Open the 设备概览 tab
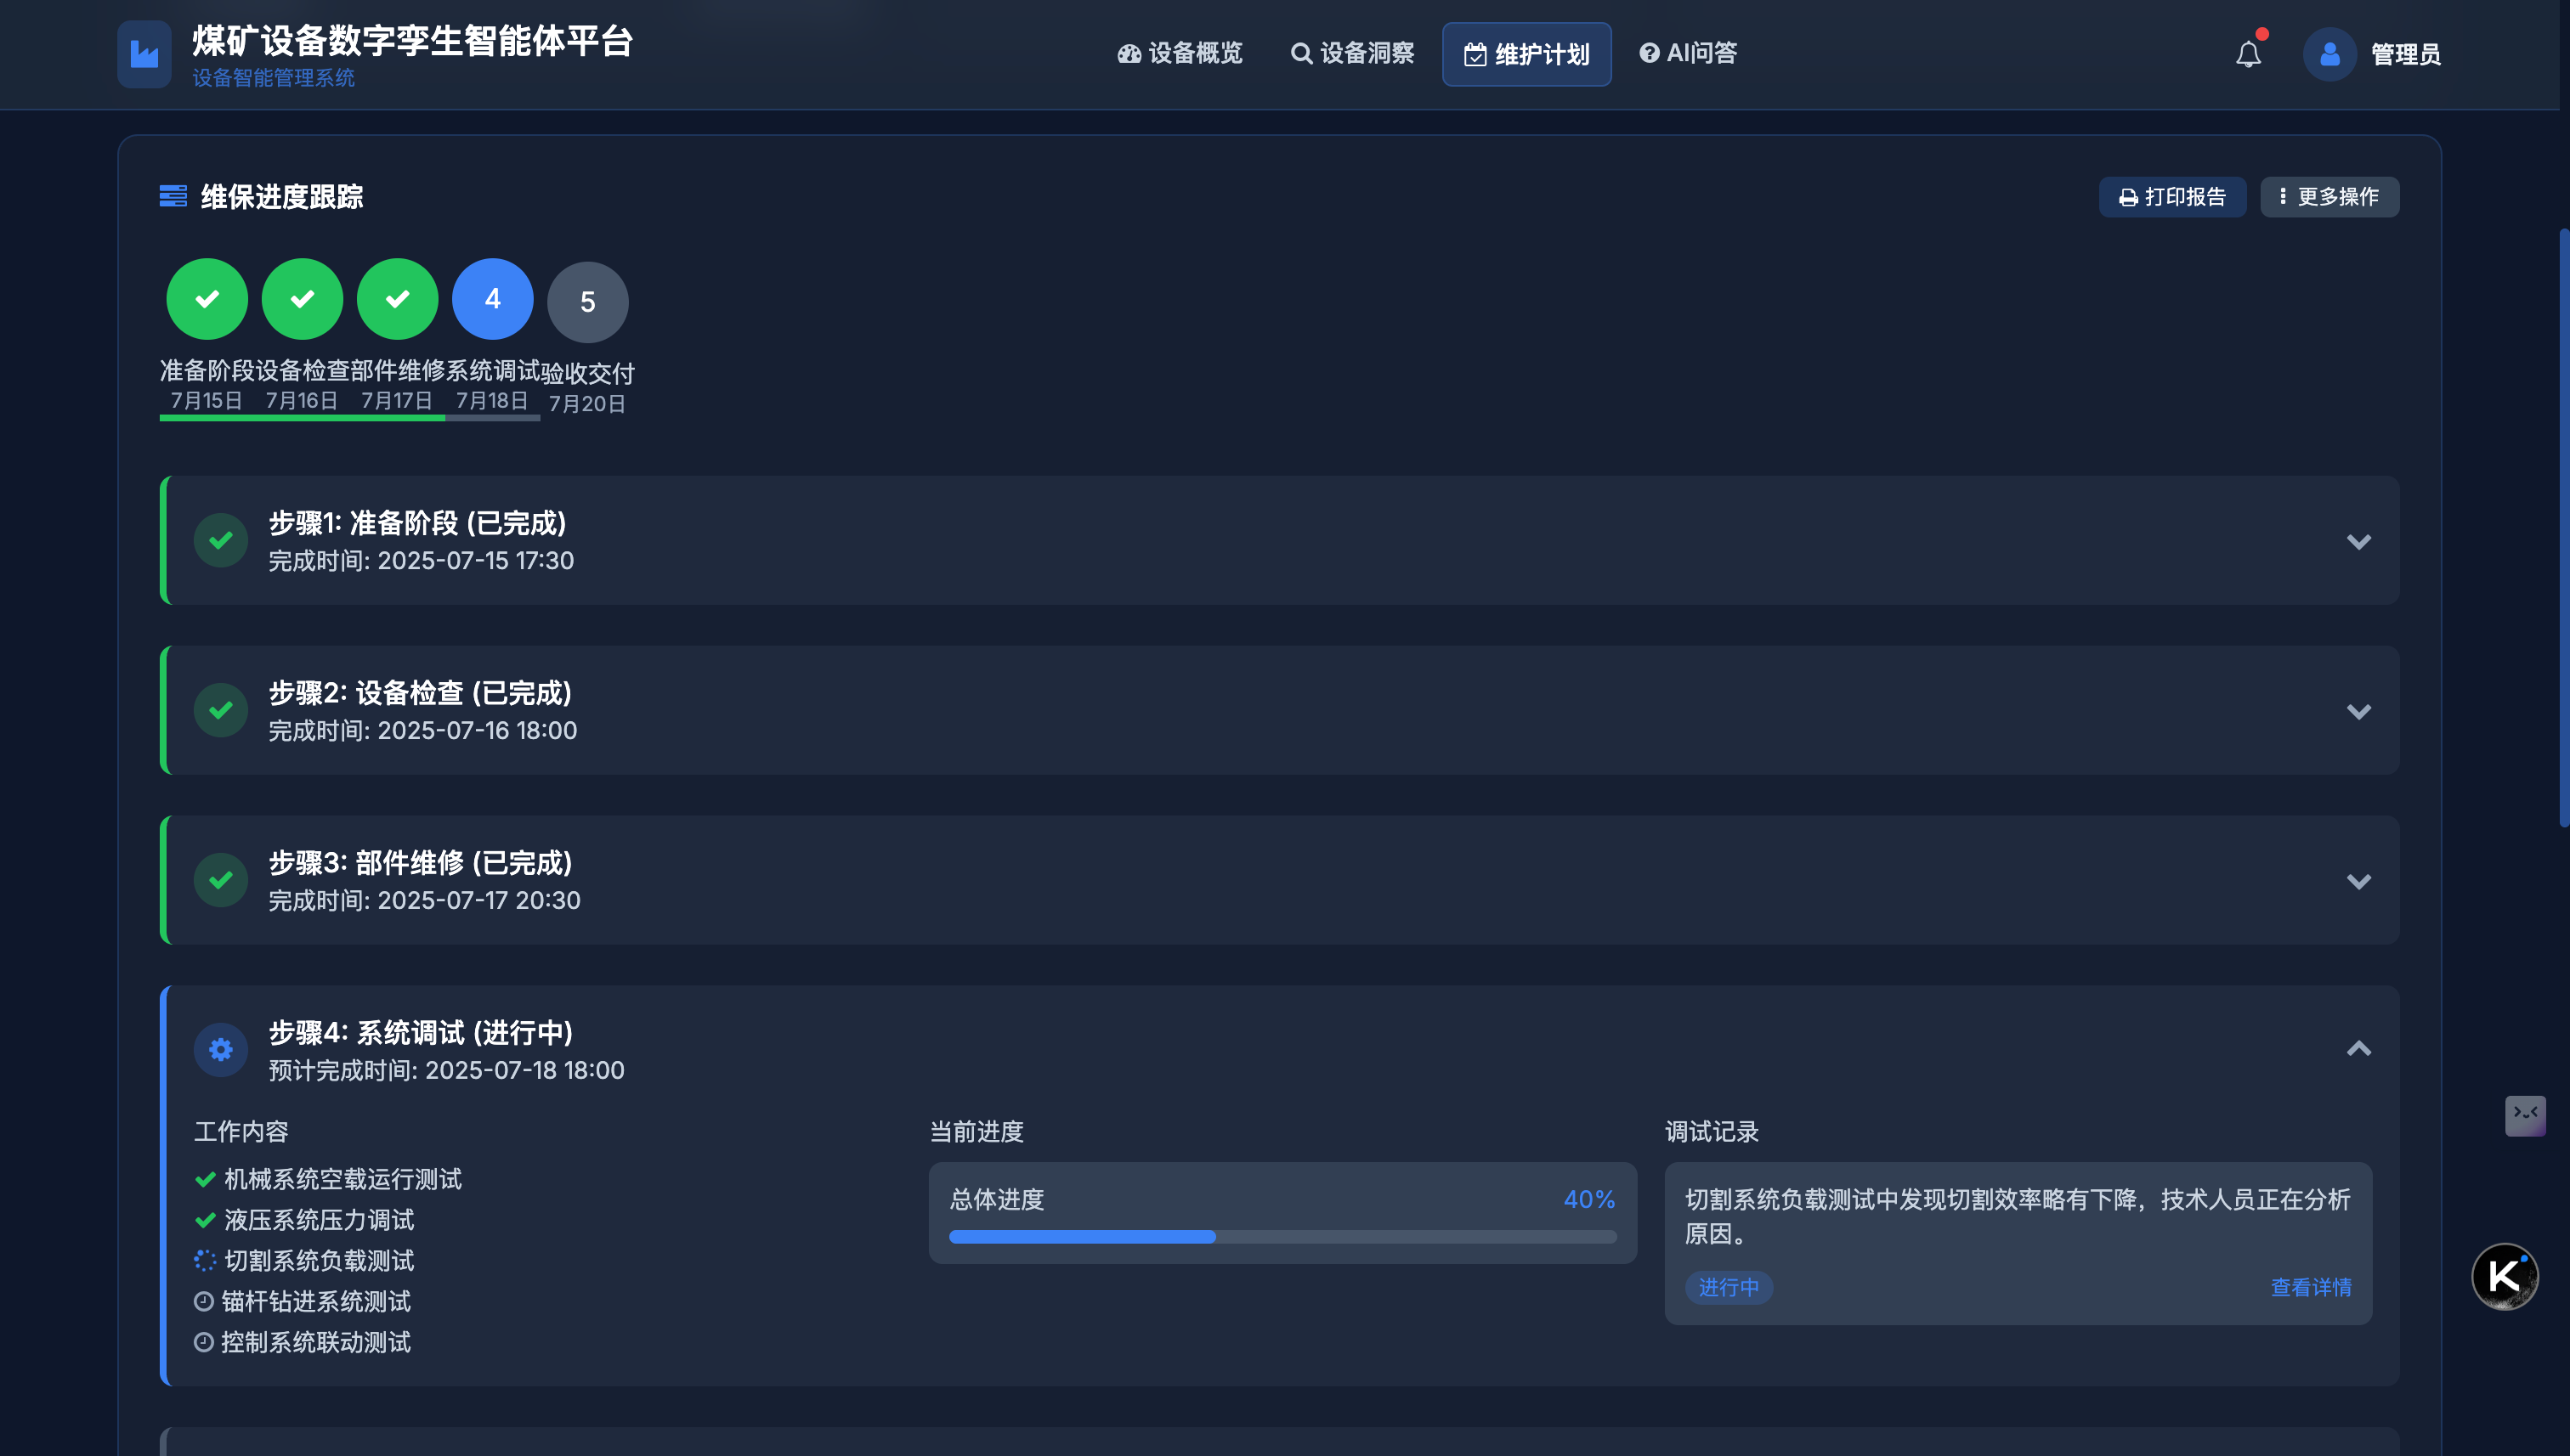The image size is (2570, 1456). tap(1180, 53)
